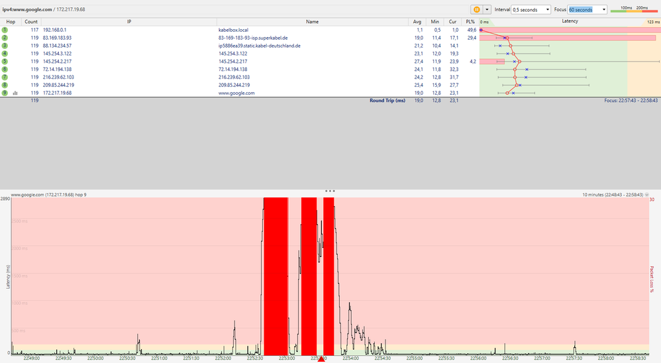Click the Name column header
The height and width of the screenshot is (363, 661).
(313, 21)
